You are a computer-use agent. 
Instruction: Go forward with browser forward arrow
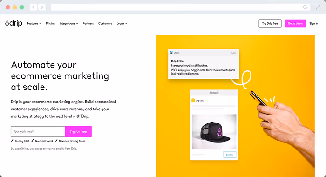click(42, 7)
